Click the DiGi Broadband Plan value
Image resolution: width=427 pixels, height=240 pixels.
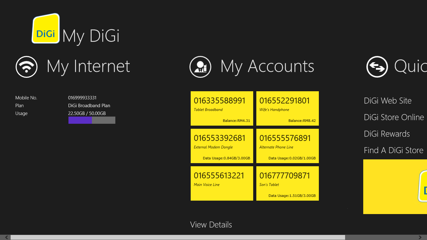pyautogui.click(x=89, y=106)
